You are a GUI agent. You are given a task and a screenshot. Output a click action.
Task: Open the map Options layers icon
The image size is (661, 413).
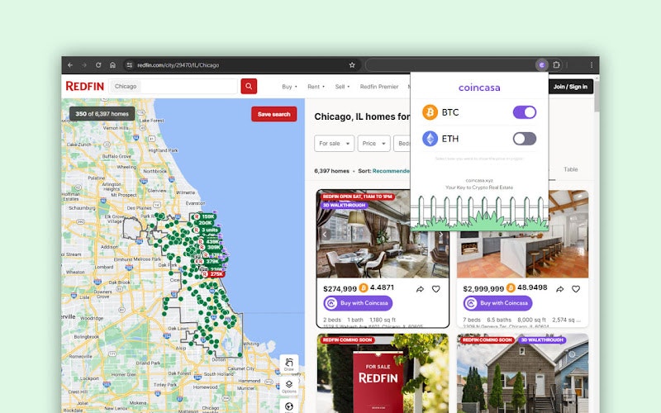[x=289, y=386]
